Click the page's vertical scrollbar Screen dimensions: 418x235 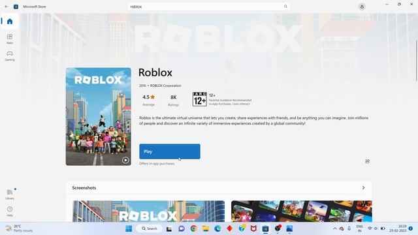[416, 61]
